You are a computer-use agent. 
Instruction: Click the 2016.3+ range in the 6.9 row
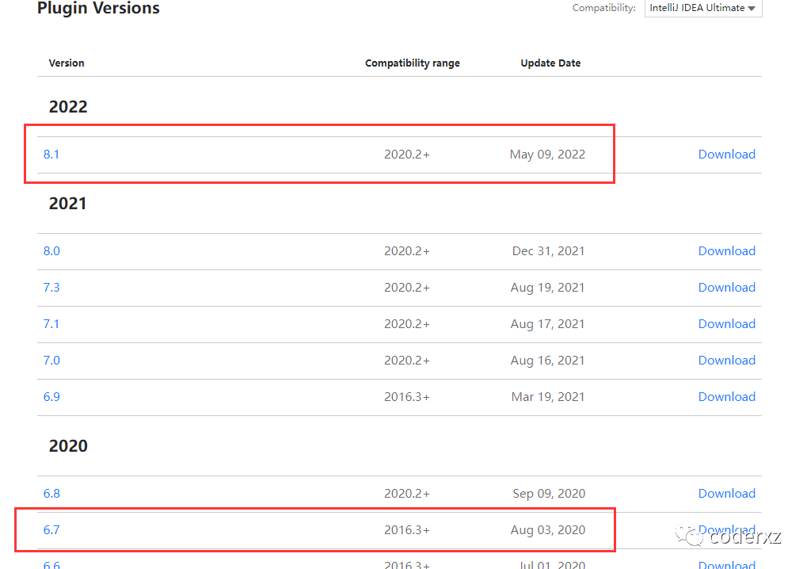[x=406, y=397]
